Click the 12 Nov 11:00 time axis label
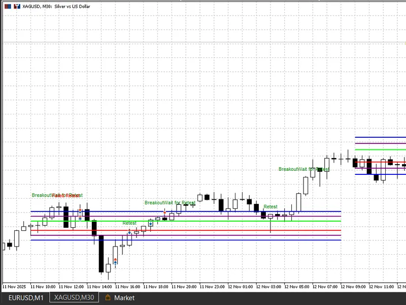Image resolution: width=406 pixels, height=305 pixels. 382,287
